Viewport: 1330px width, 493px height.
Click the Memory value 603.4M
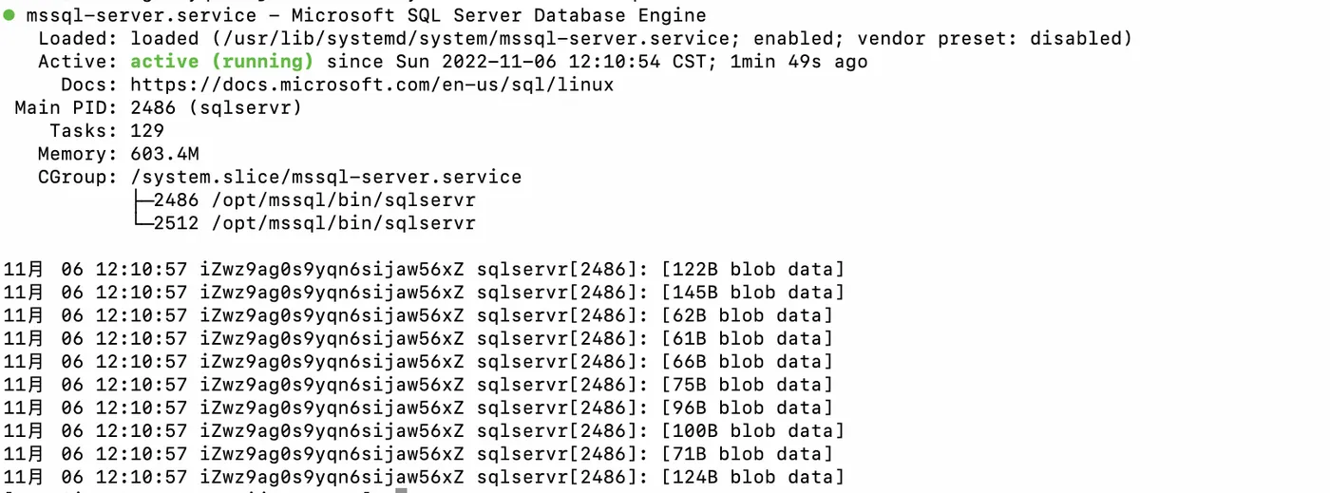[164, 154]
